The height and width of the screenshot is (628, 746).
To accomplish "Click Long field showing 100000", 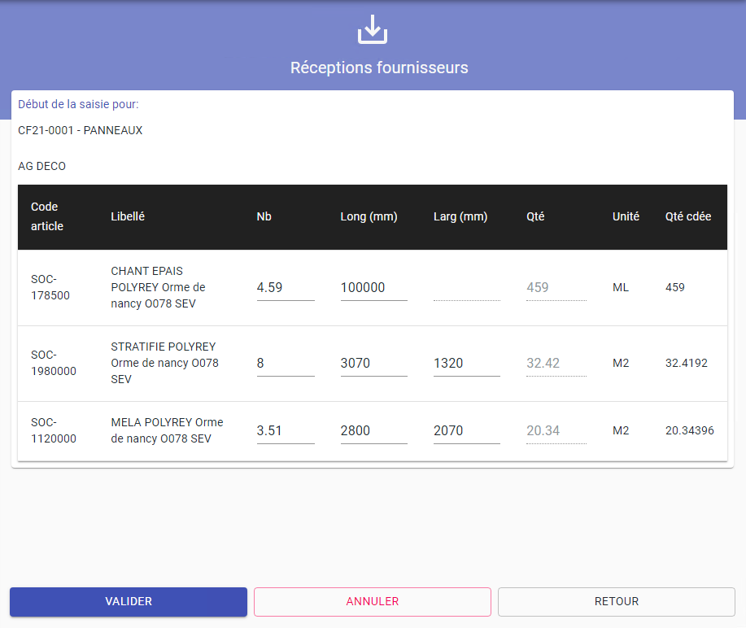I will (x=373, y=288).
